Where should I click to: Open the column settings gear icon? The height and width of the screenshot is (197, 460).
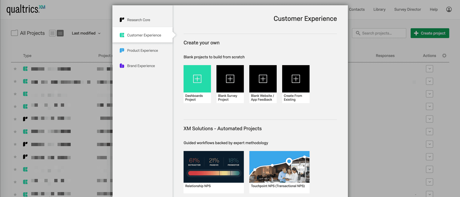tap(444, 56)
